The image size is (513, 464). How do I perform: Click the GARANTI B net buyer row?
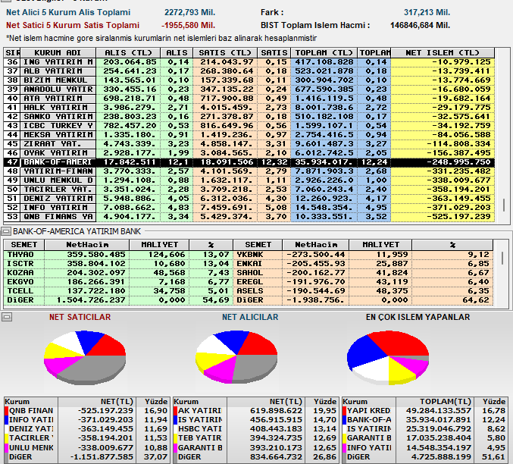pyautogui.click(x=255, y=447)
